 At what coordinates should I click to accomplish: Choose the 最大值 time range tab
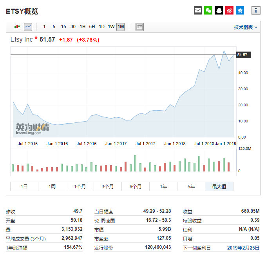click(219, 186)
